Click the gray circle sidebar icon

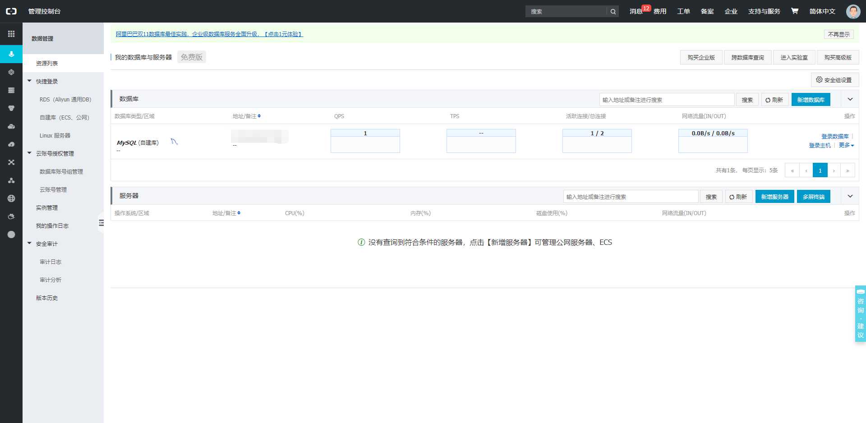click(11, 234)
